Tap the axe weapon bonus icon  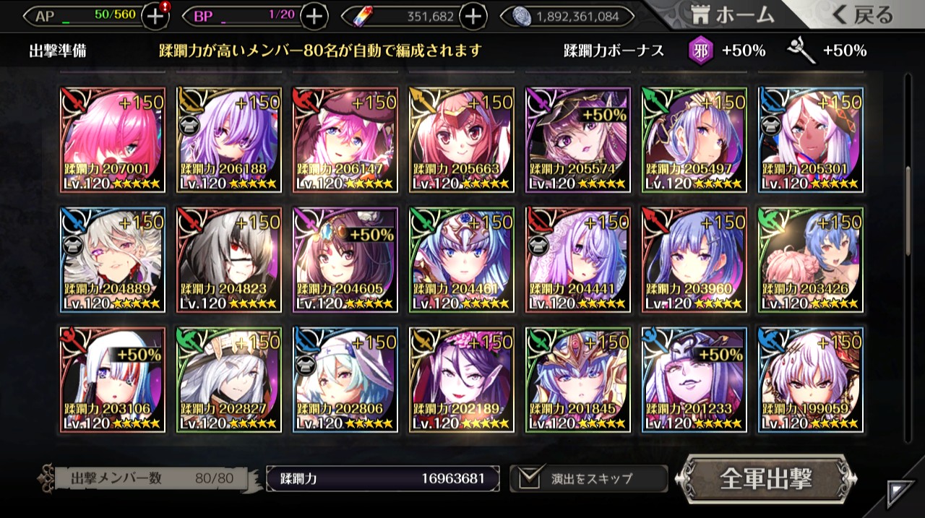click(x=801, y=51)
